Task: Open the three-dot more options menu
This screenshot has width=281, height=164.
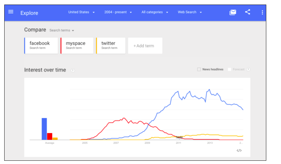Action: tap(262, 12)
